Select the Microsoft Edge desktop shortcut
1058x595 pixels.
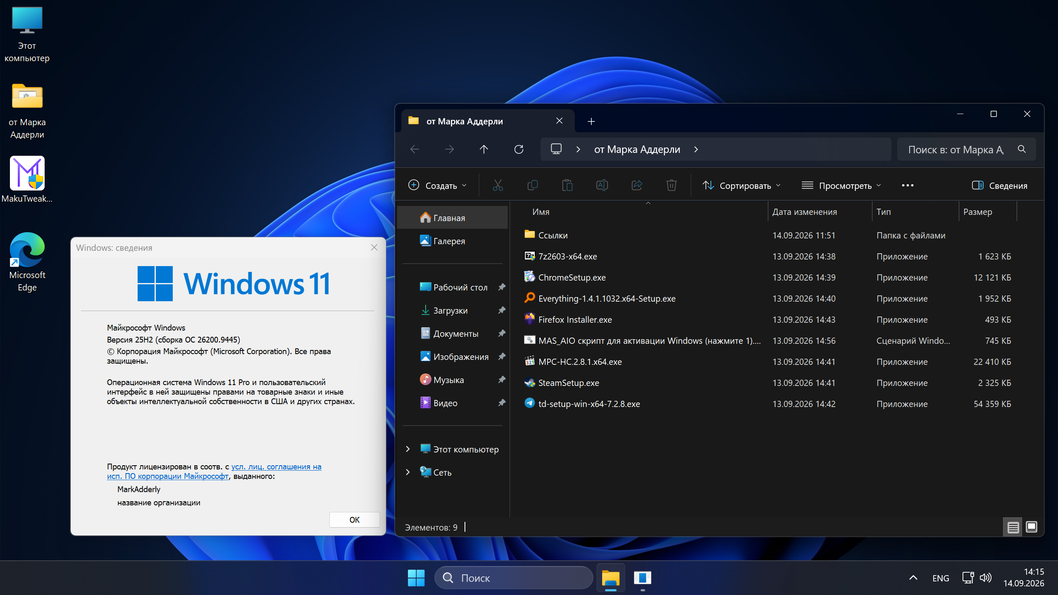(x=27, y=262)
